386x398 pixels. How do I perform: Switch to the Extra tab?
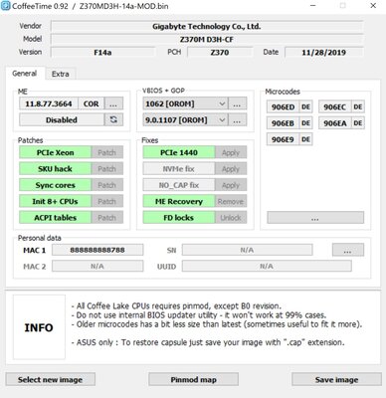coord(61,74)
